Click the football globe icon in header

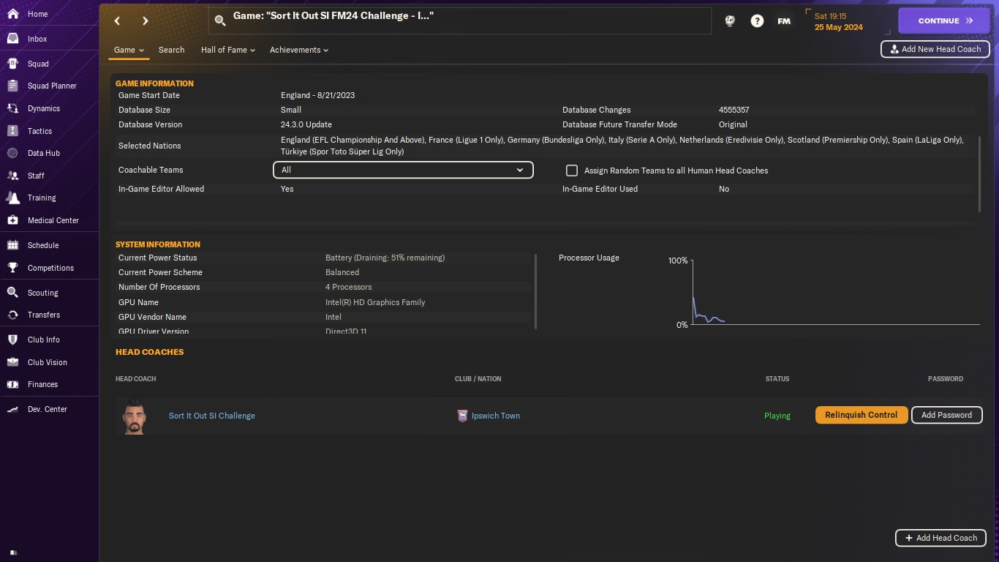coord(730,20)
